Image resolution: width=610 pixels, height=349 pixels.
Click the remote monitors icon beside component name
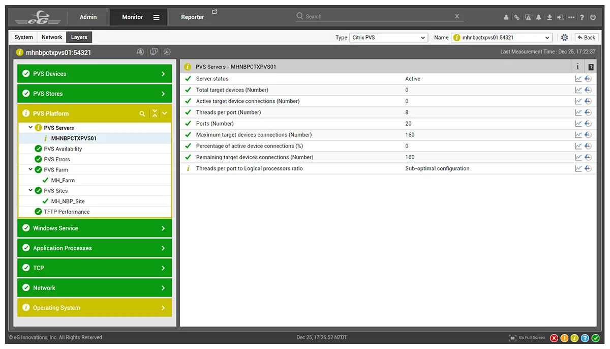pos(154,52)
